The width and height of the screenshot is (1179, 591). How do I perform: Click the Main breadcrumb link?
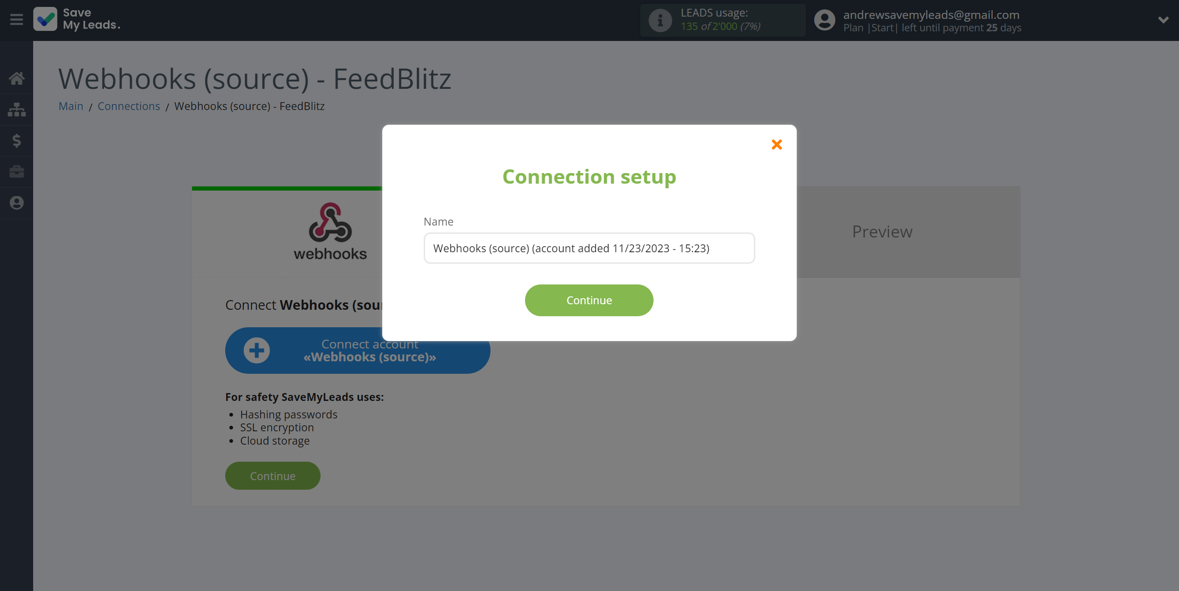pos(71,105)
